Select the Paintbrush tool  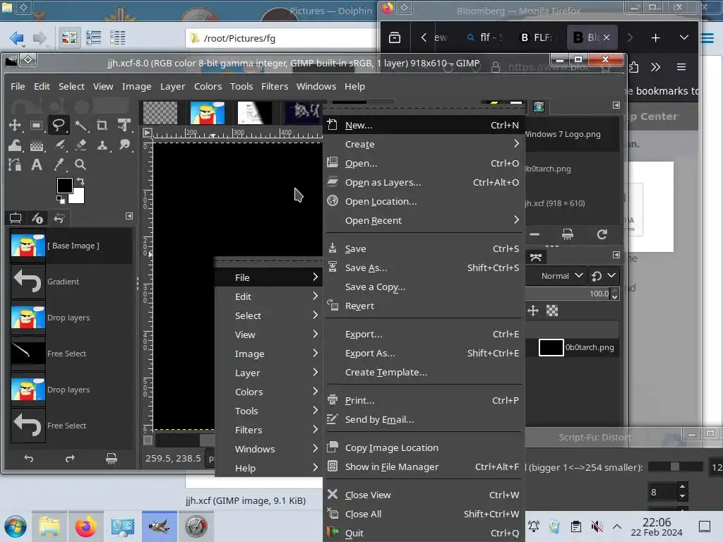pyautogui.click(x=59, y=145)
